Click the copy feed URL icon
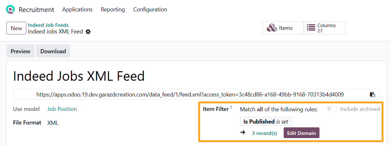Viewport: 391px width, 145px height. point(373,95)
